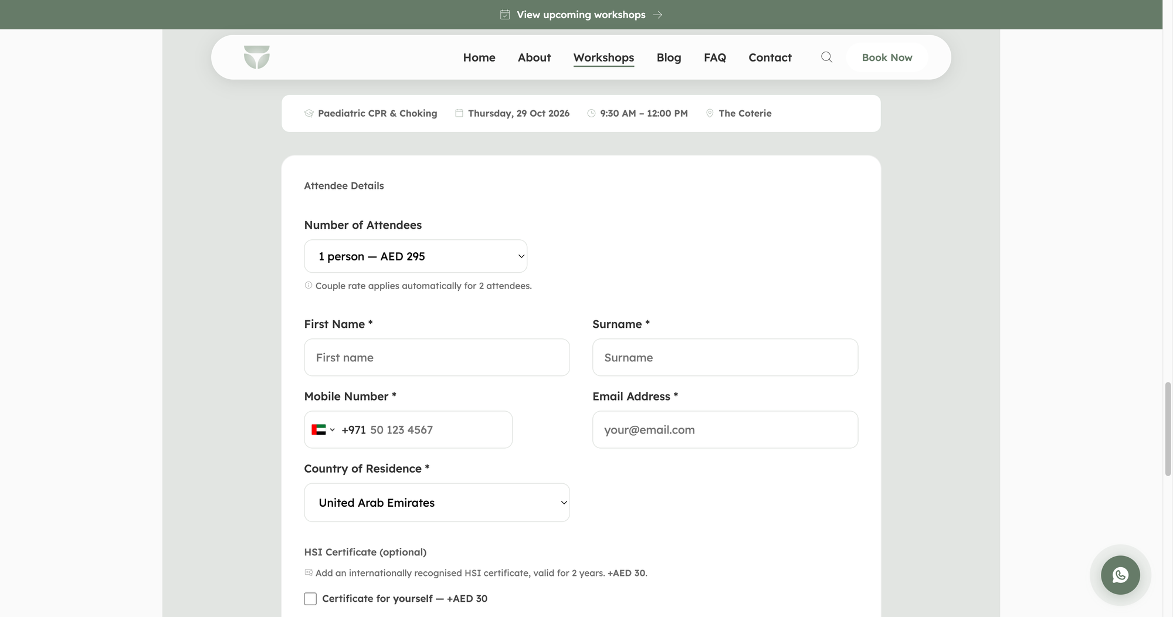Open Number of Attendees dropdown
Screen dimensions: 1173x617
click(x=416, y=256)
